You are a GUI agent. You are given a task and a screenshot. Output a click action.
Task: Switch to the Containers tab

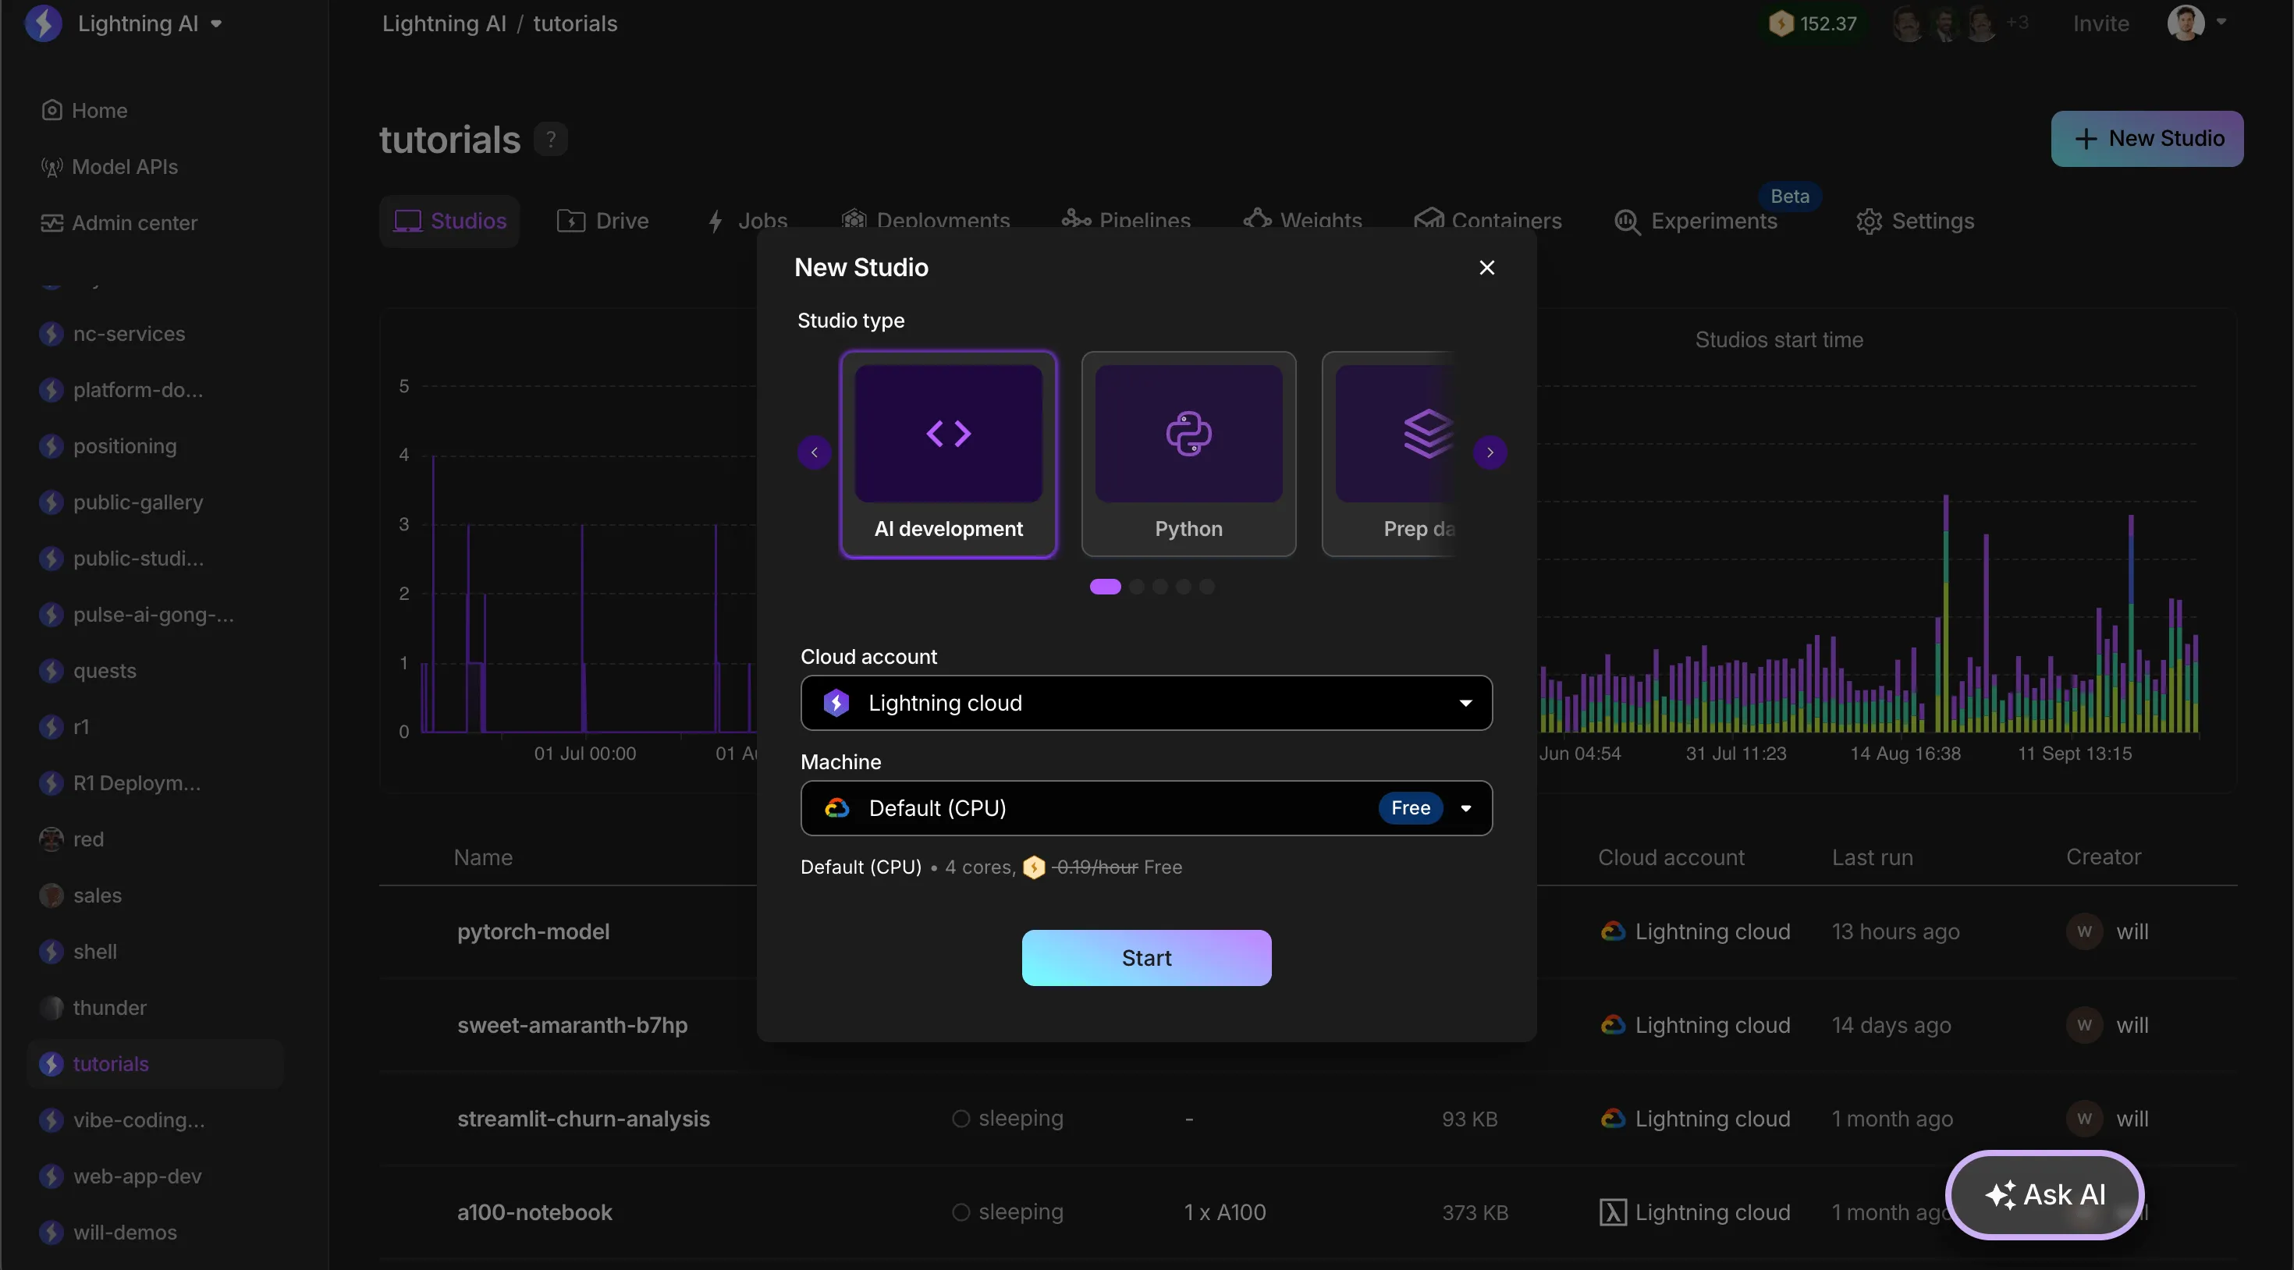click(1487, 221)
